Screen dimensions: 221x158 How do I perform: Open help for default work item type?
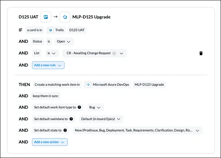pos(79,107)
